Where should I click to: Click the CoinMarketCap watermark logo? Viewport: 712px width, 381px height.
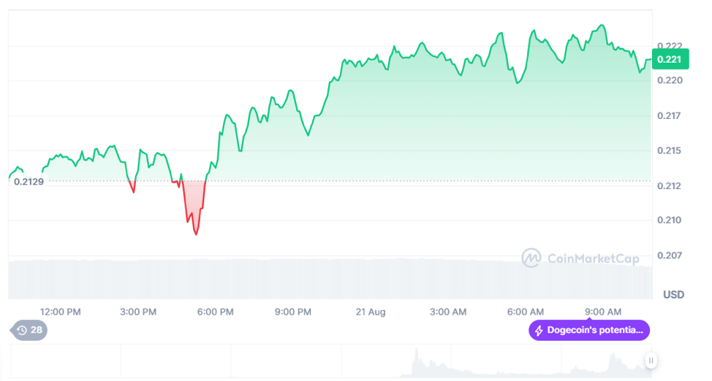tap(580, 258)
